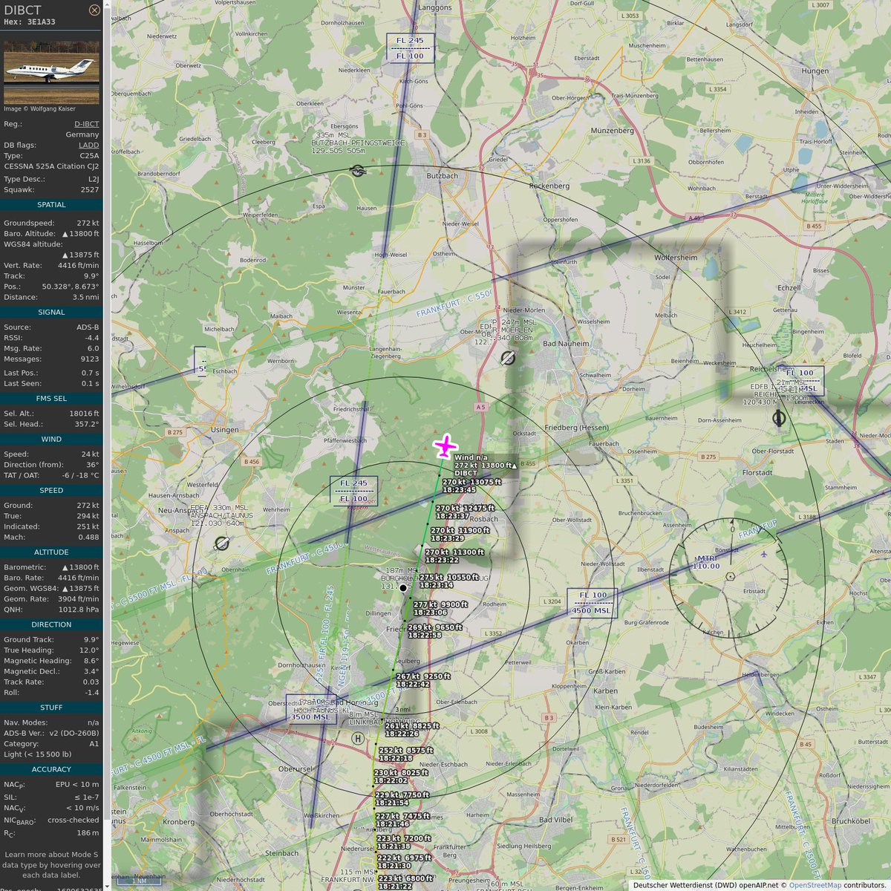Close the DIBCT aircraft info panel

pos(94,10)
